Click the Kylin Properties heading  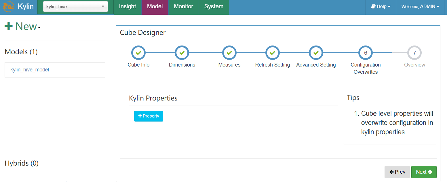point(153,98)
